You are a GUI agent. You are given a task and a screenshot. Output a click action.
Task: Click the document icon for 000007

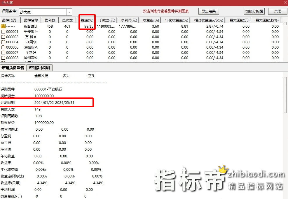pos(3,53)
